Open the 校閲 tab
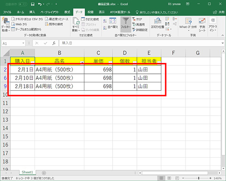The width and height of the screenshot is (226, 181). [90, 12]
